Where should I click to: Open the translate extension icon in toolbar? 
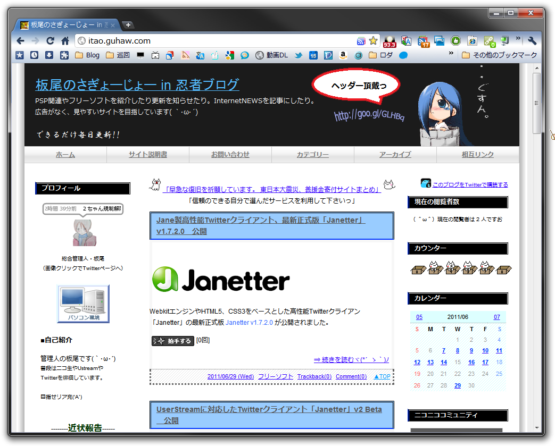pos(407,41)
